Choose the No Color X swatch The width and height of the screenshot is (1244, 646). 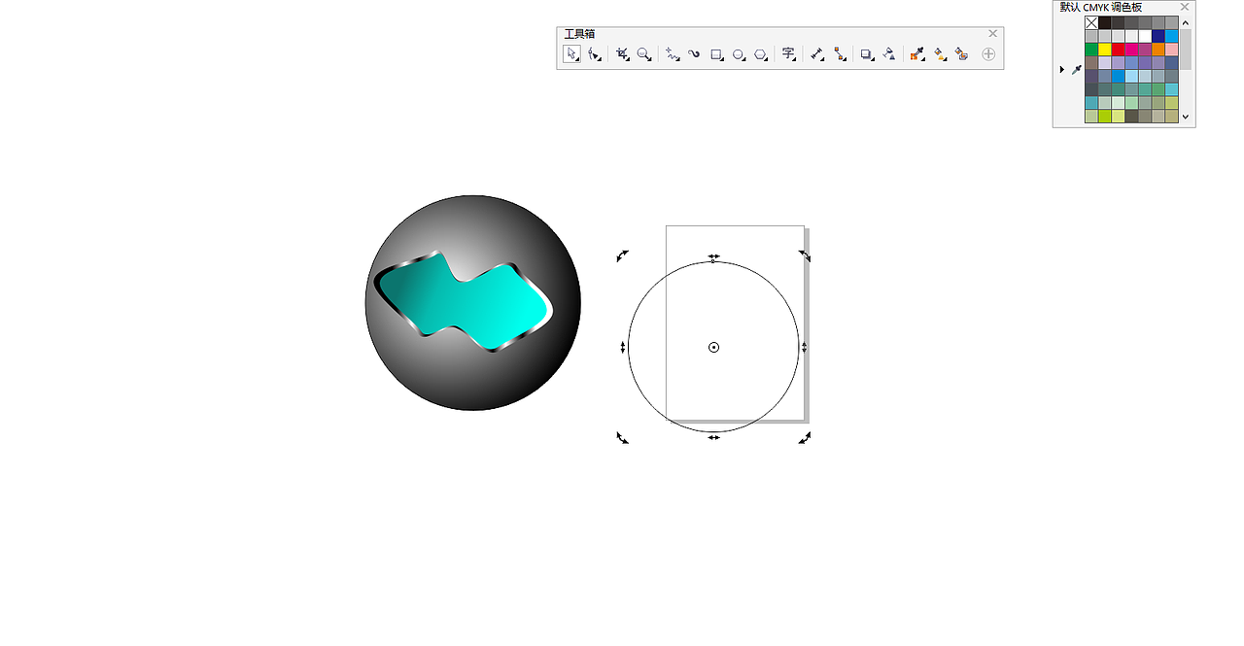pyautogui.click(x=1091, y=22)
